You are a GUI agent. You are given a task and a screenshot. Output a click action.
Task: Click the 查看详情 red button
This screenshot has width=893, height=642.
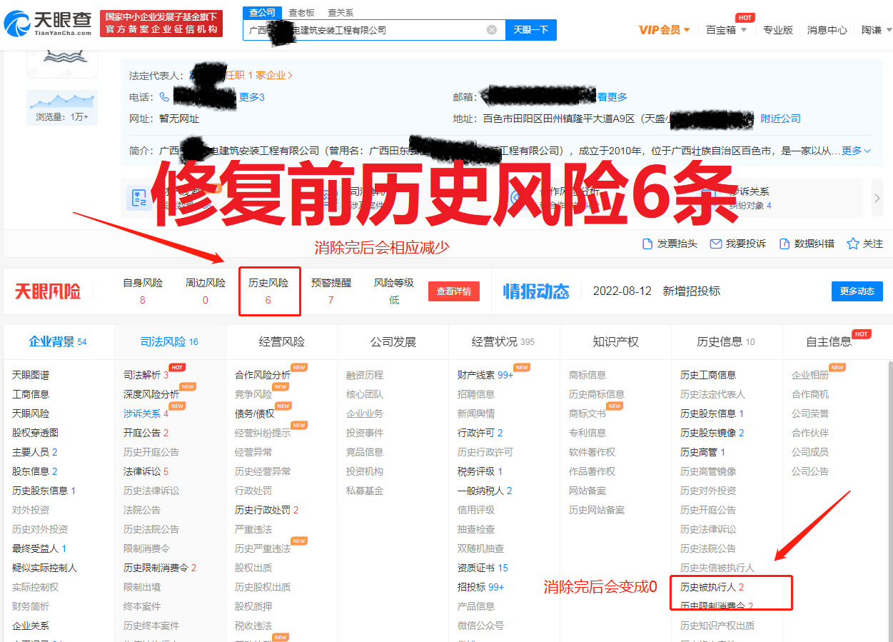coord(454,291)
